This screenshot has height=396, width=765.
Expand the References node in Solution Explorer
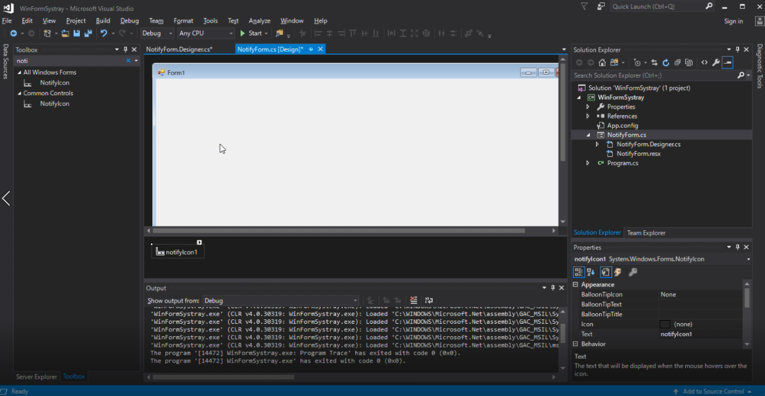pos(588,116)
